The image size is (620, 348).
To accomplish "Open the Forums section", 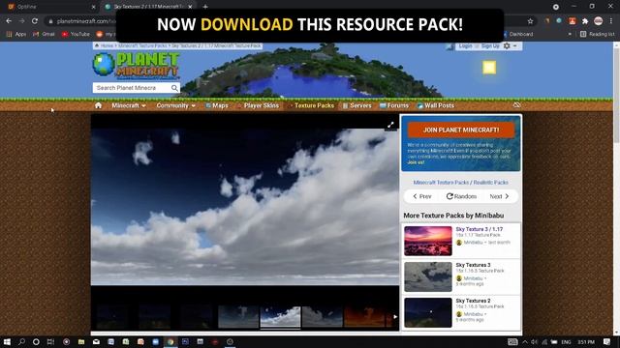I will click(394, 105).
